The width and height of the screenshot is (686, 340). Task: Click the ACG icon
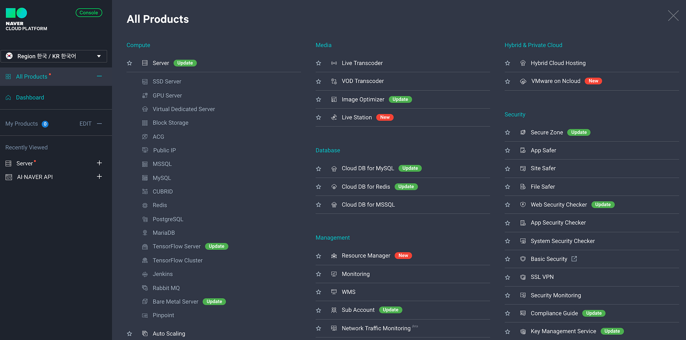point(145,137)
